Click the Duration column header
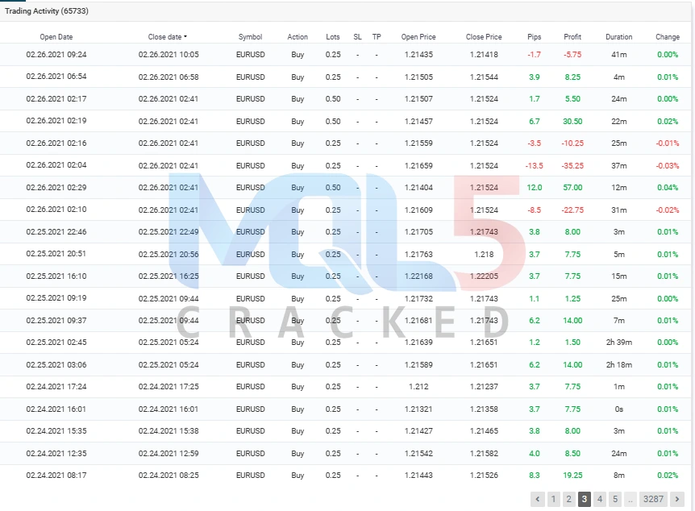The width and height of the screenshot is (695, 511). 618,37
